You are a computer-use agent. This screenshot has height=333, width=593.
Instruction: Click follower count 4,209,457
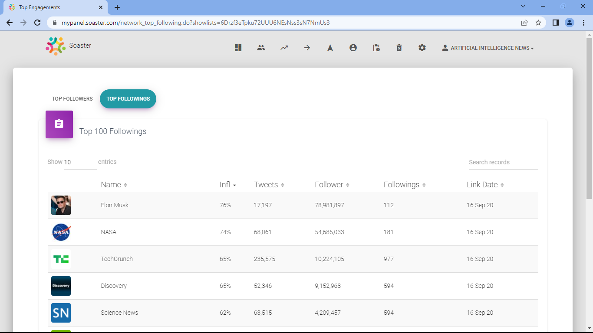(328, 313)
